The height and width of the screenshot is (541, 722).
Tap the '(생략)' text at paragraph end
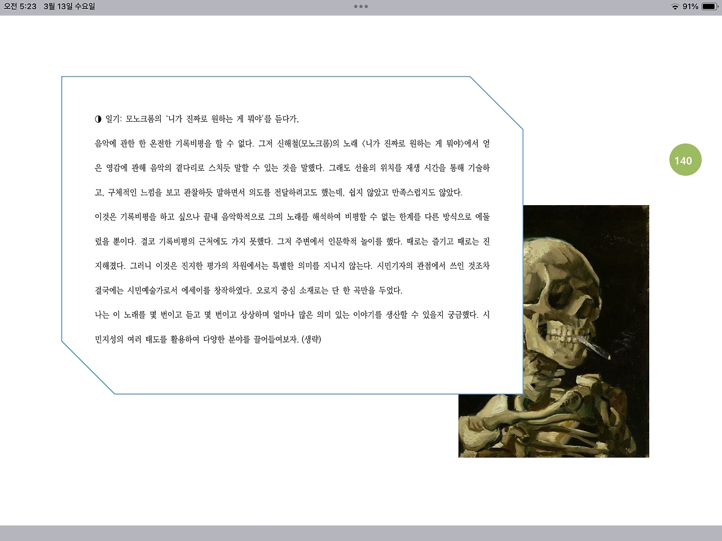(311, 339)
